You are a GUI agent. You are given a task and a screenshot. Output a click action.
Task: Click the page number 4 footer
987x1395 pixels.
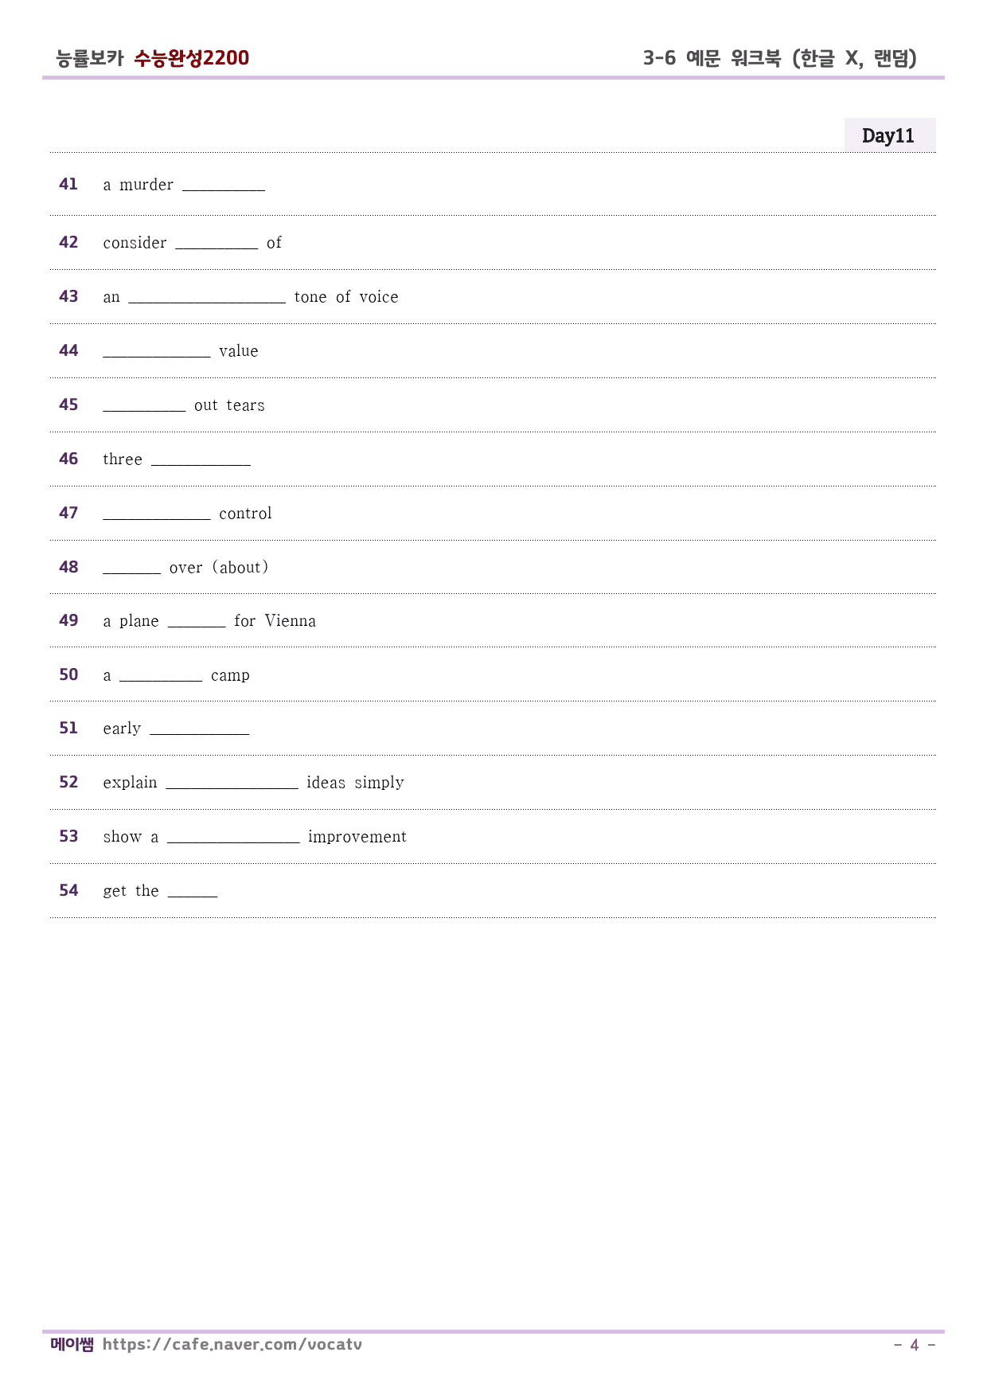click(915, 1345)
